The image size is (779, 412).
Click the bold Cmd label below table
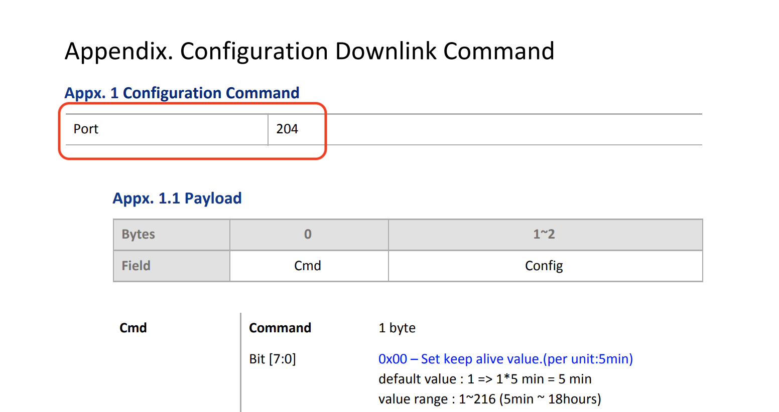133,328
